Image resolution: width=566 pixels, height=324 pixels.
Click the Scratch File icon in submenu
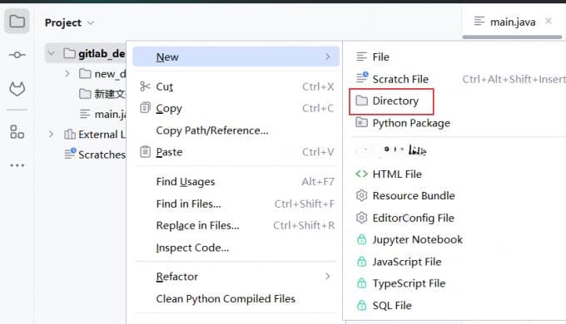(362, 78)
